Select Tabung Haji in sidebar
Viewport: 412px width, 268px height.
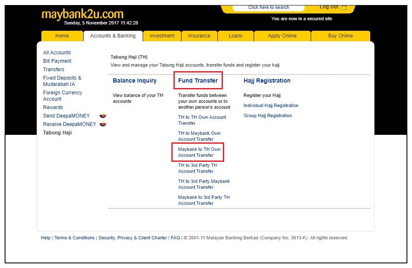point(57,132)
